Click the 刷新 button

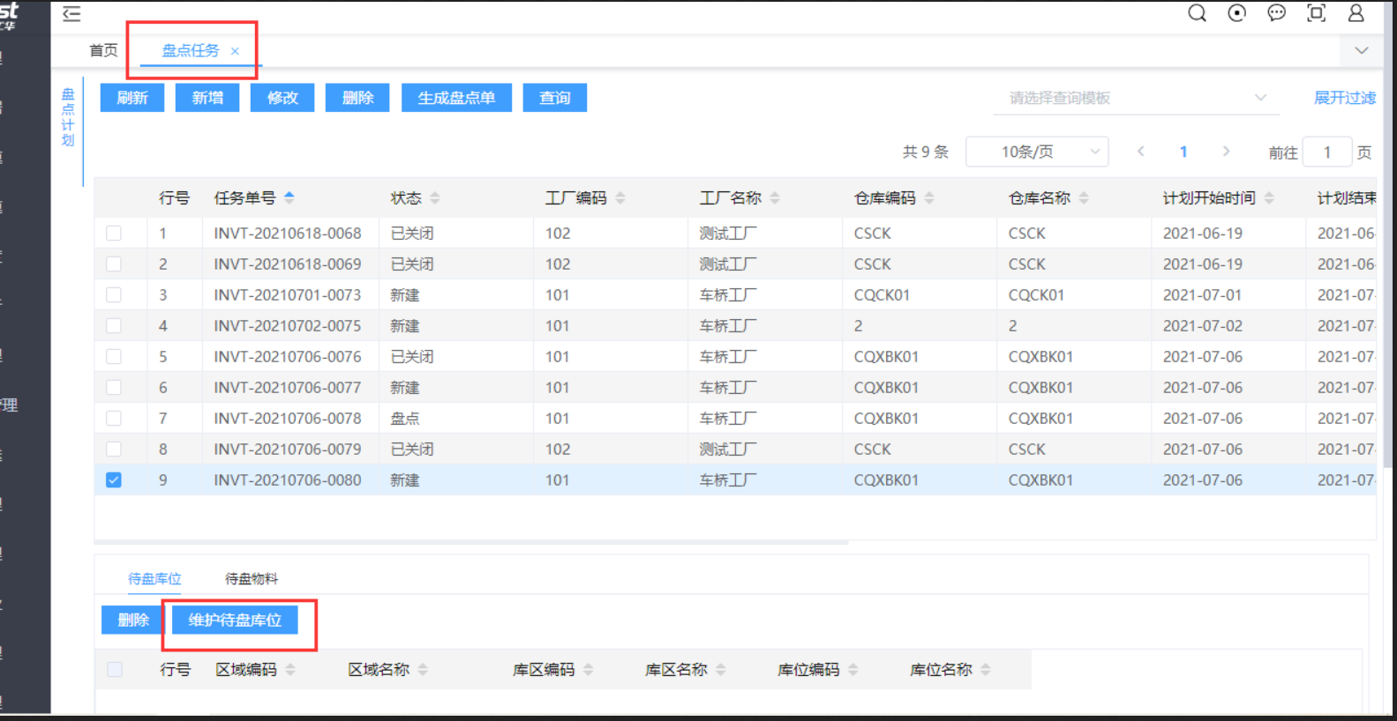[x=132, y=98]
